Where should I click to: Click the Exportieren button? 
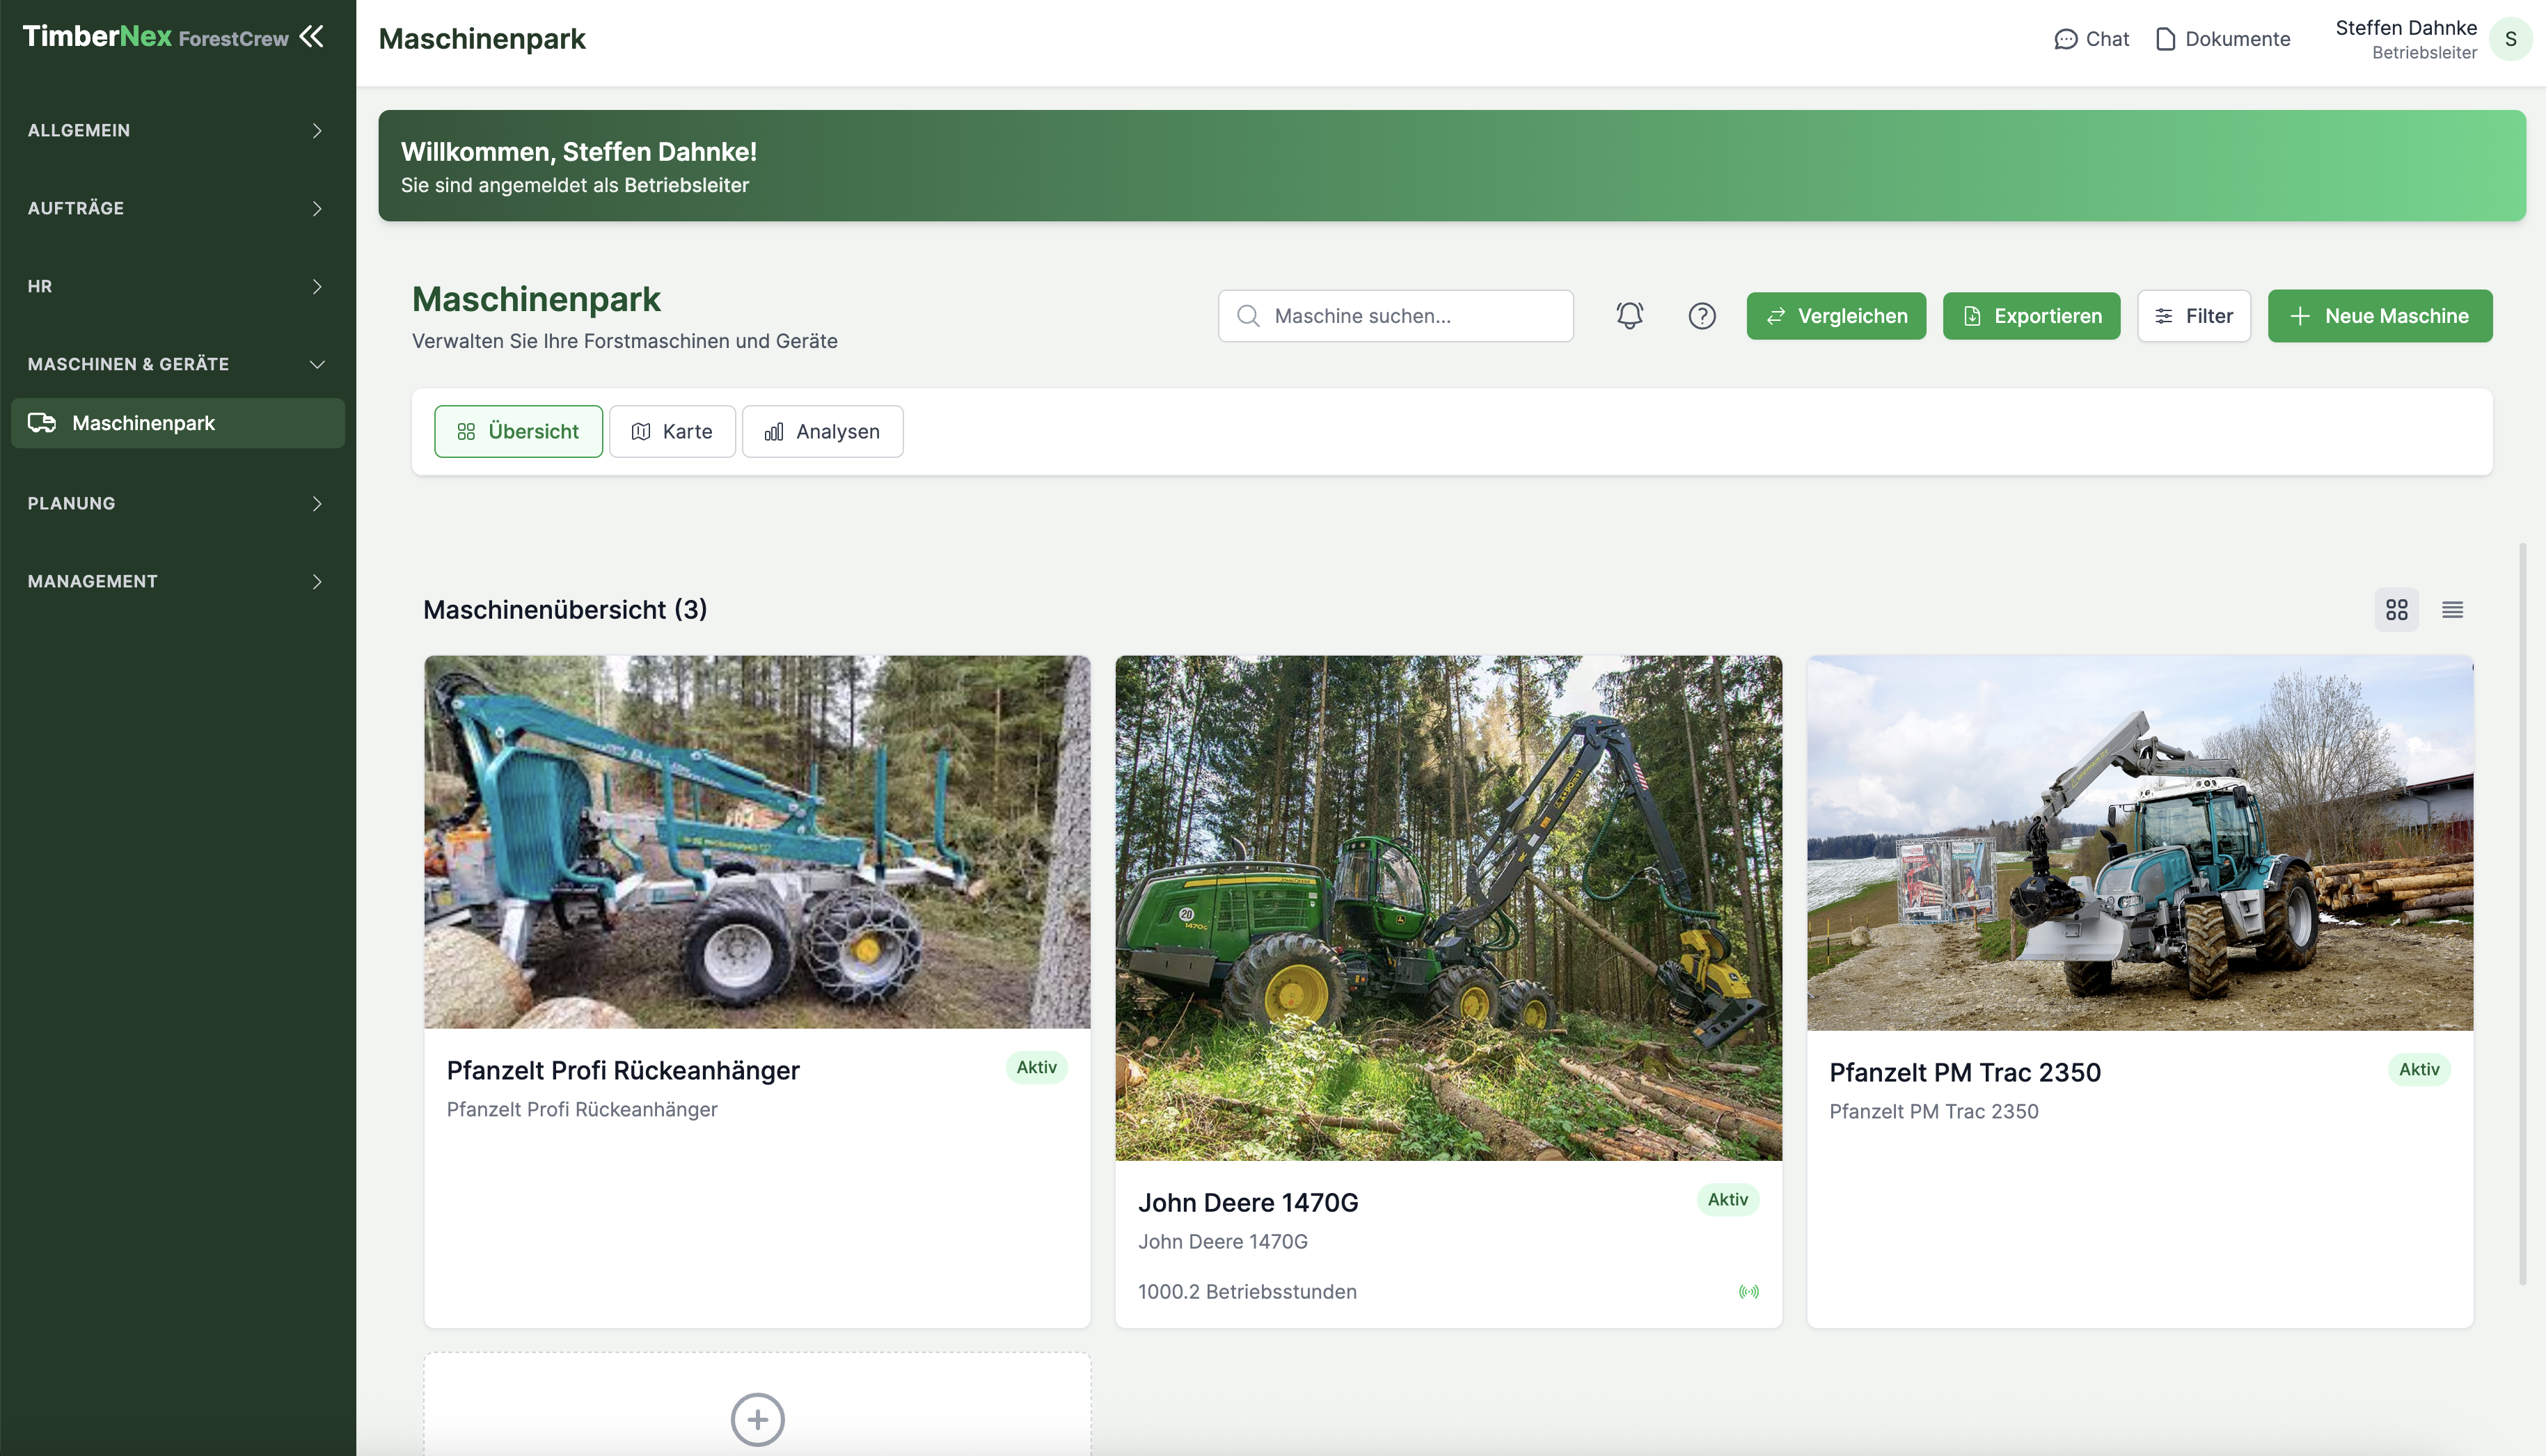pos(2031,316)
